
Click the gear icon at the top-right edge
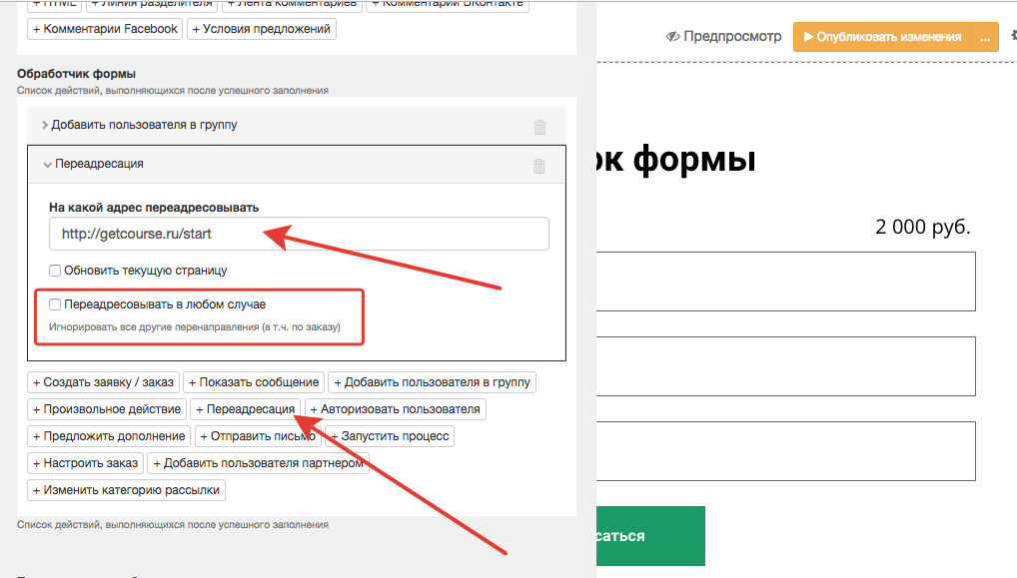click(1013, 35)
